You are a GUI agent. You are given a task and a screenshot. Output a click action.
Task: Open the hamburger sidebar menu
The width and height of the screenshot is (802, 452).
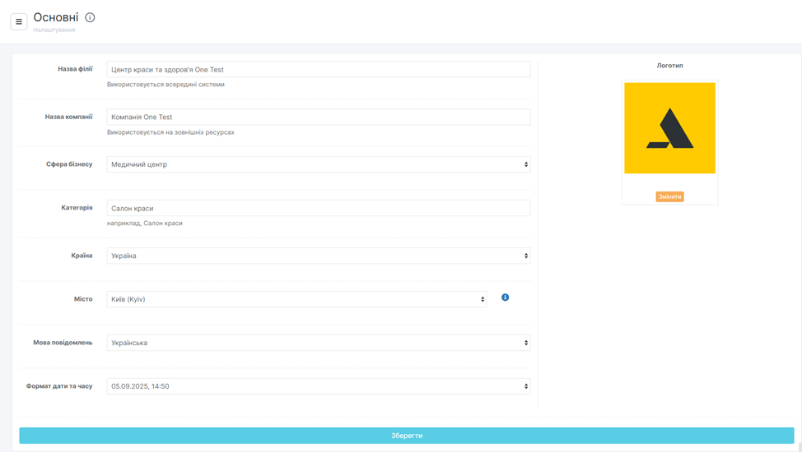[19, 22]
